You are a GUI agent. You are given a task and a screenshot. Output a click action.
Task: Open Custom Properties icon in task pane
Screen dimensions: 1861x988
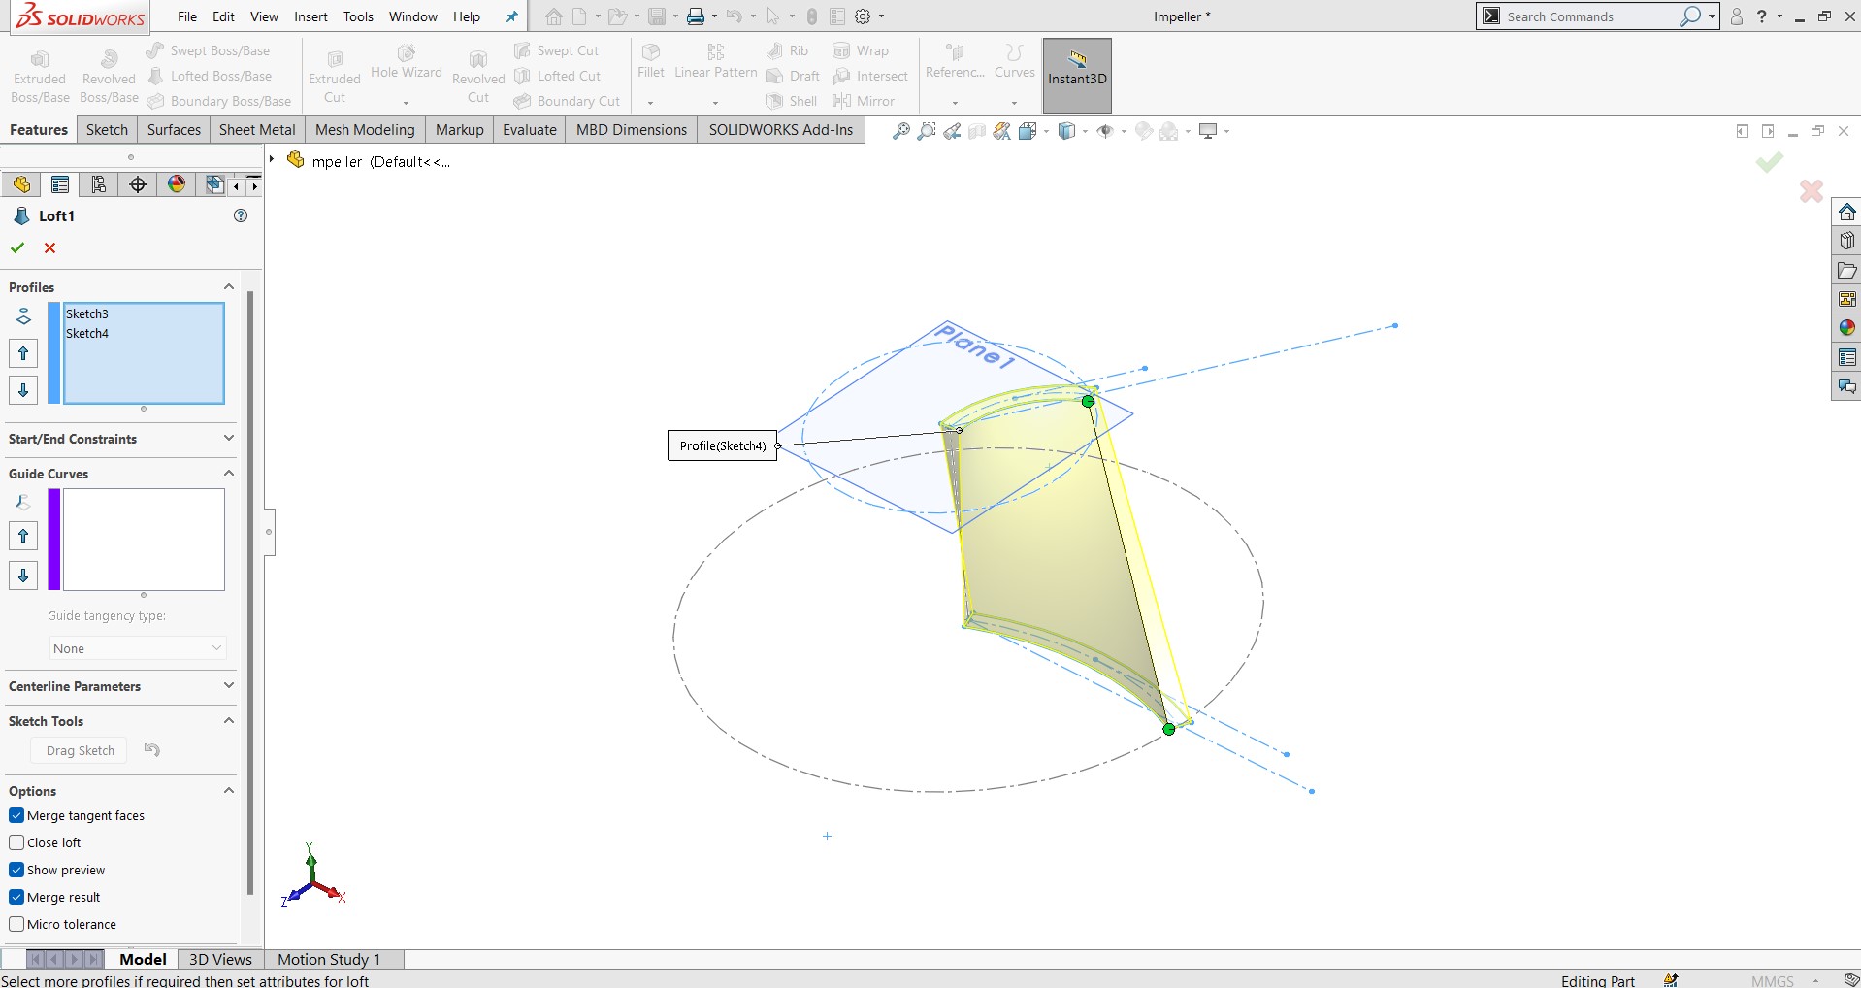click(1846, 357)
